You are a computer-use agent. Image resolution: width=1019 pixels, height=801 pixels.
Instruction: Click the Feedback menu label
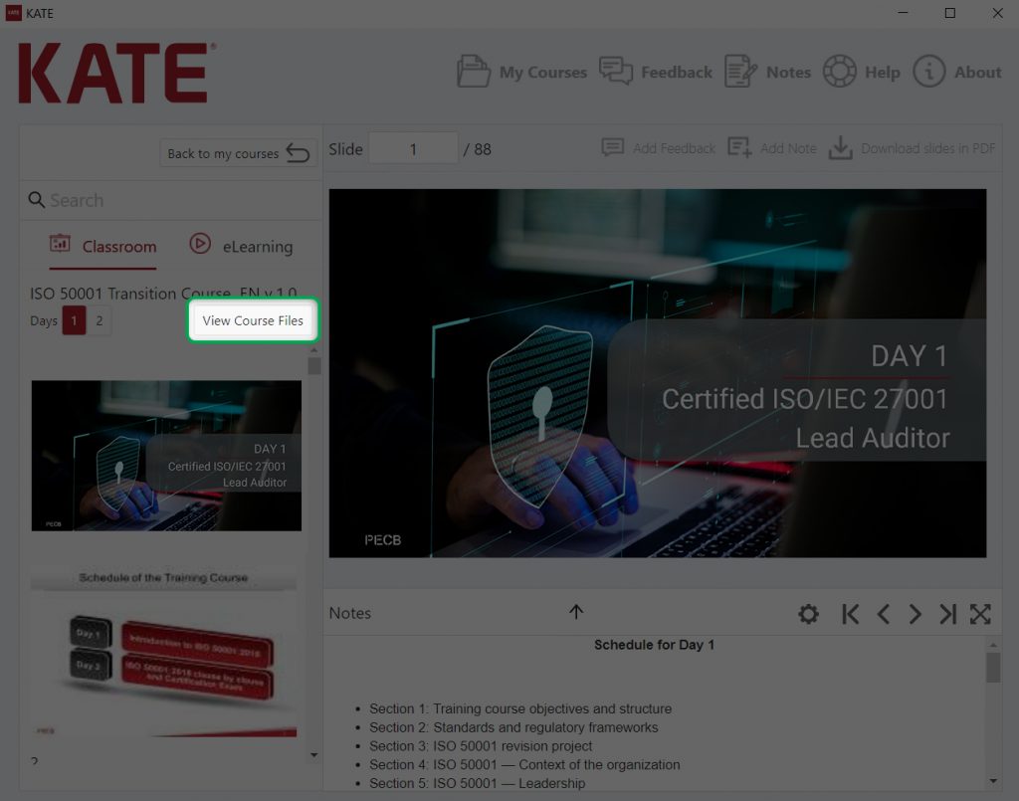pos(677,72)
